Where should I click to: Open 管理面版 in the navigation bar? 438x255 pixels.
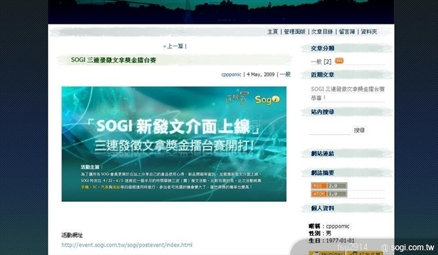tap(295, 32)
